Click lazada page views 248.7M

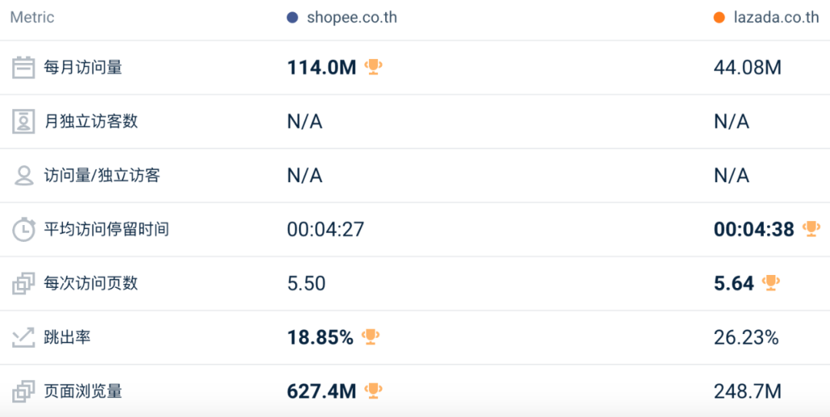748,392
